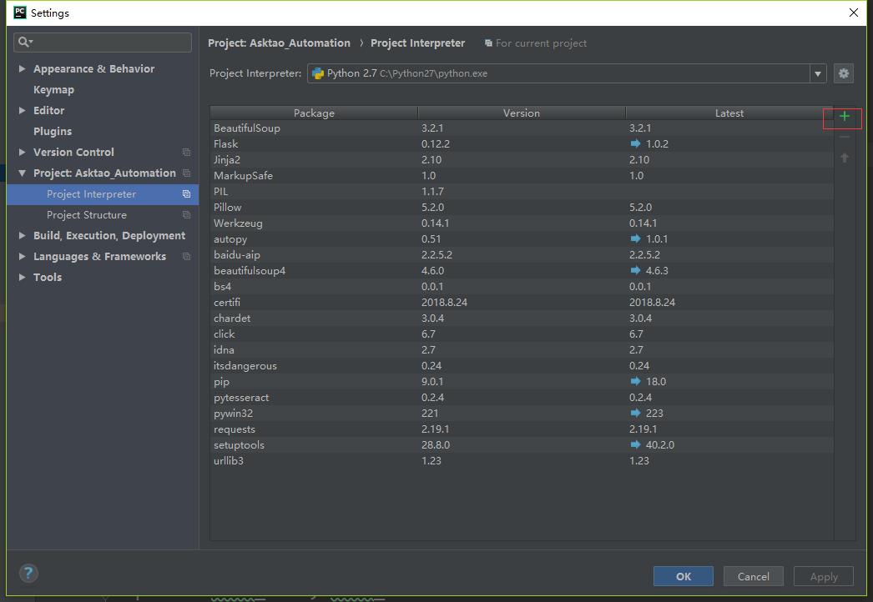Click the search magnifier icon in settings
873x602 pixels.
click(x=24, y=42)
